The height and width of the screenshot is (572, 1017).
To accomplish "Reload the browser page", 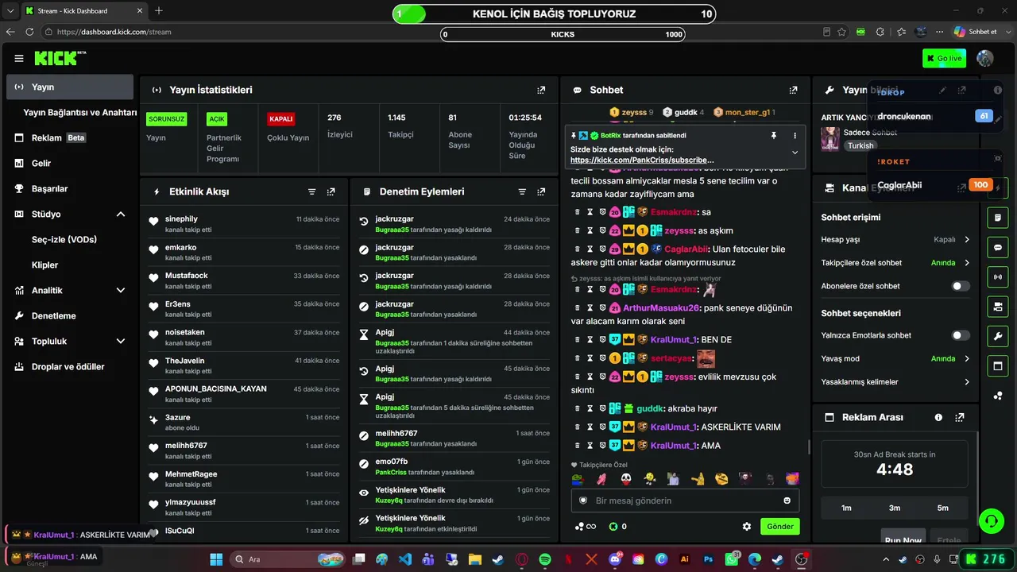I will click(29, 32).
